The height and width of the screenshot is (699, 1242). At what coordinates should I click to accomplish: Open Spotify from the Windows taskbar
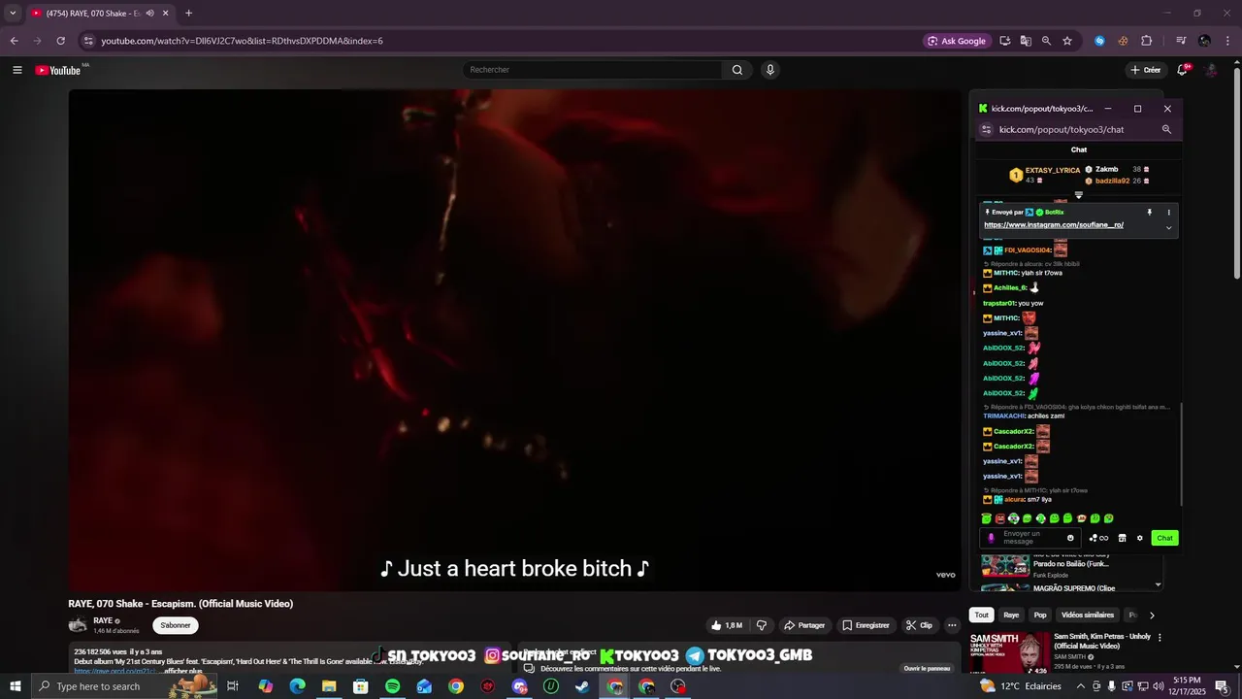(392, 686)
